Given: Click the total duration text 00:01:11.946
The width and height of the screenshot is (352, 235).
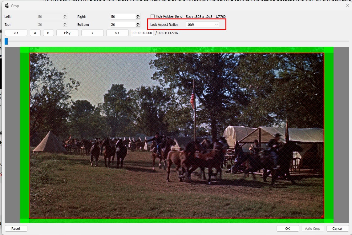Looking at the screenshot, I should click(168, 33).
